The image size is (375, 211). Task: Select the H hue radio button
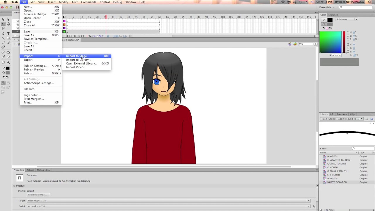348,32
